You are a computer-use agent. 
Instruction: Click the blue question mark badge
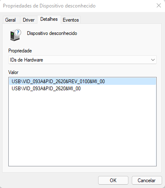tap(18, 32)
